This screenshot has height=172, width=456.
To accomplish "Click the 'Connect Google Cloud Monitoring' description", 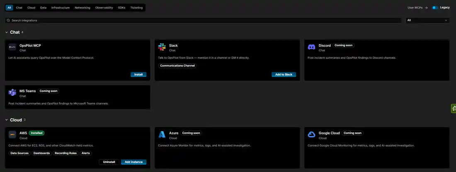I will 361,145.
